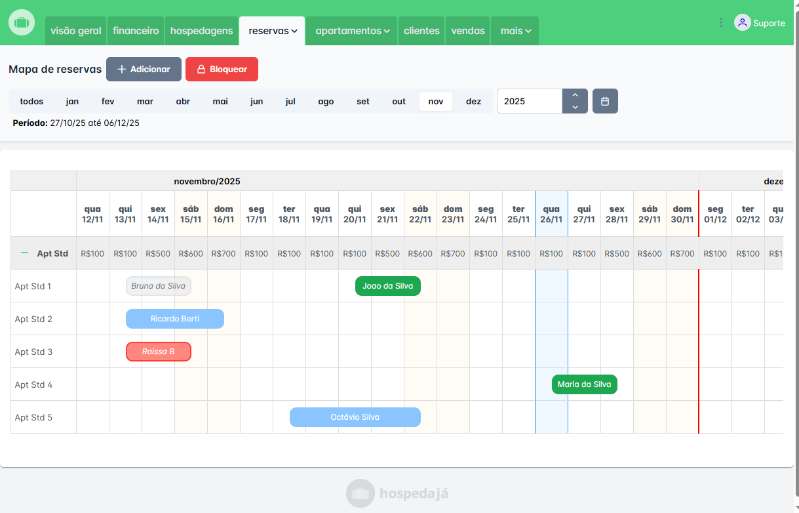The width and height of the screenshot is (799, 513).
Task: Select the dez month filter
Action: pyautogui.click(x=473, y=102)
